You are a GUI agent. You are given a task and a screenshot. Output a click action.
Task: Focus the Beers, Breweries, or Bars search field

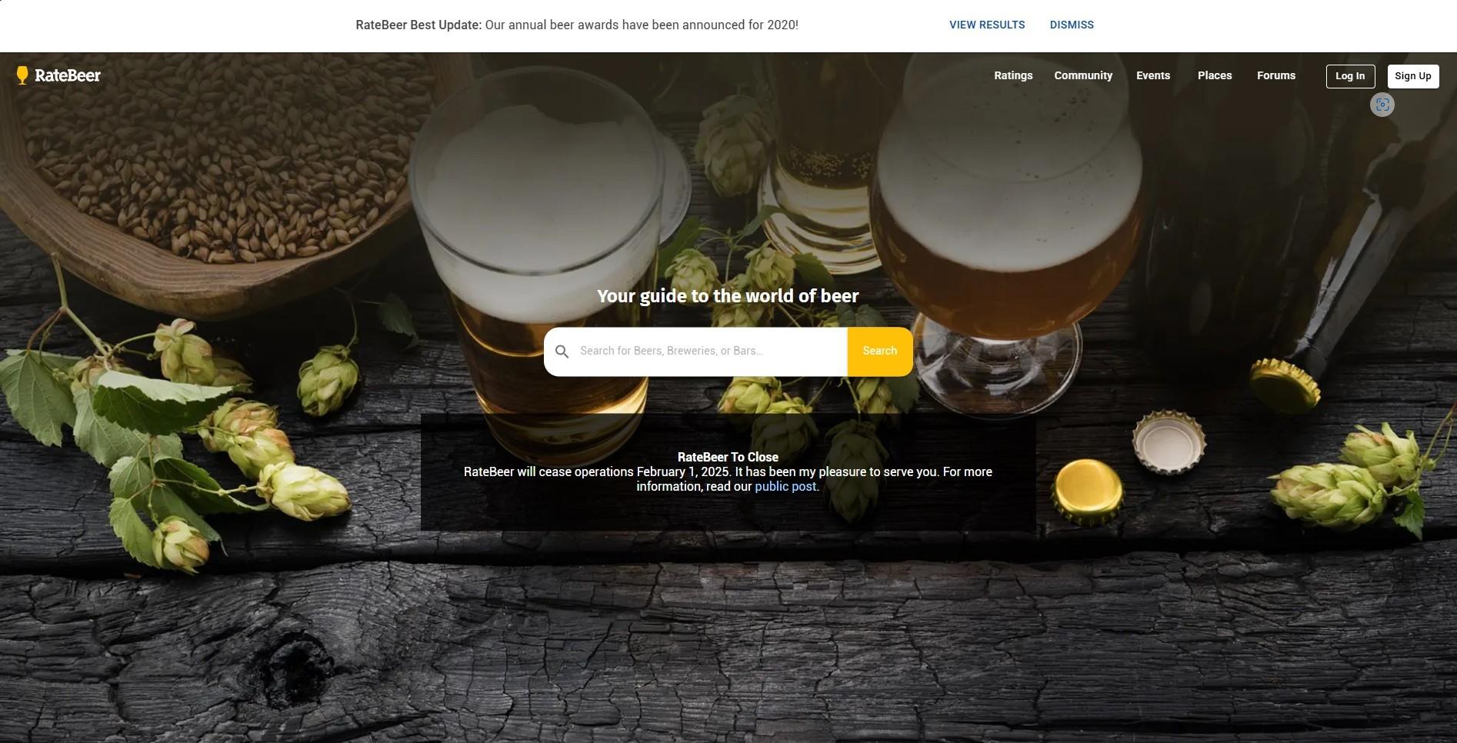pos(711,352)
